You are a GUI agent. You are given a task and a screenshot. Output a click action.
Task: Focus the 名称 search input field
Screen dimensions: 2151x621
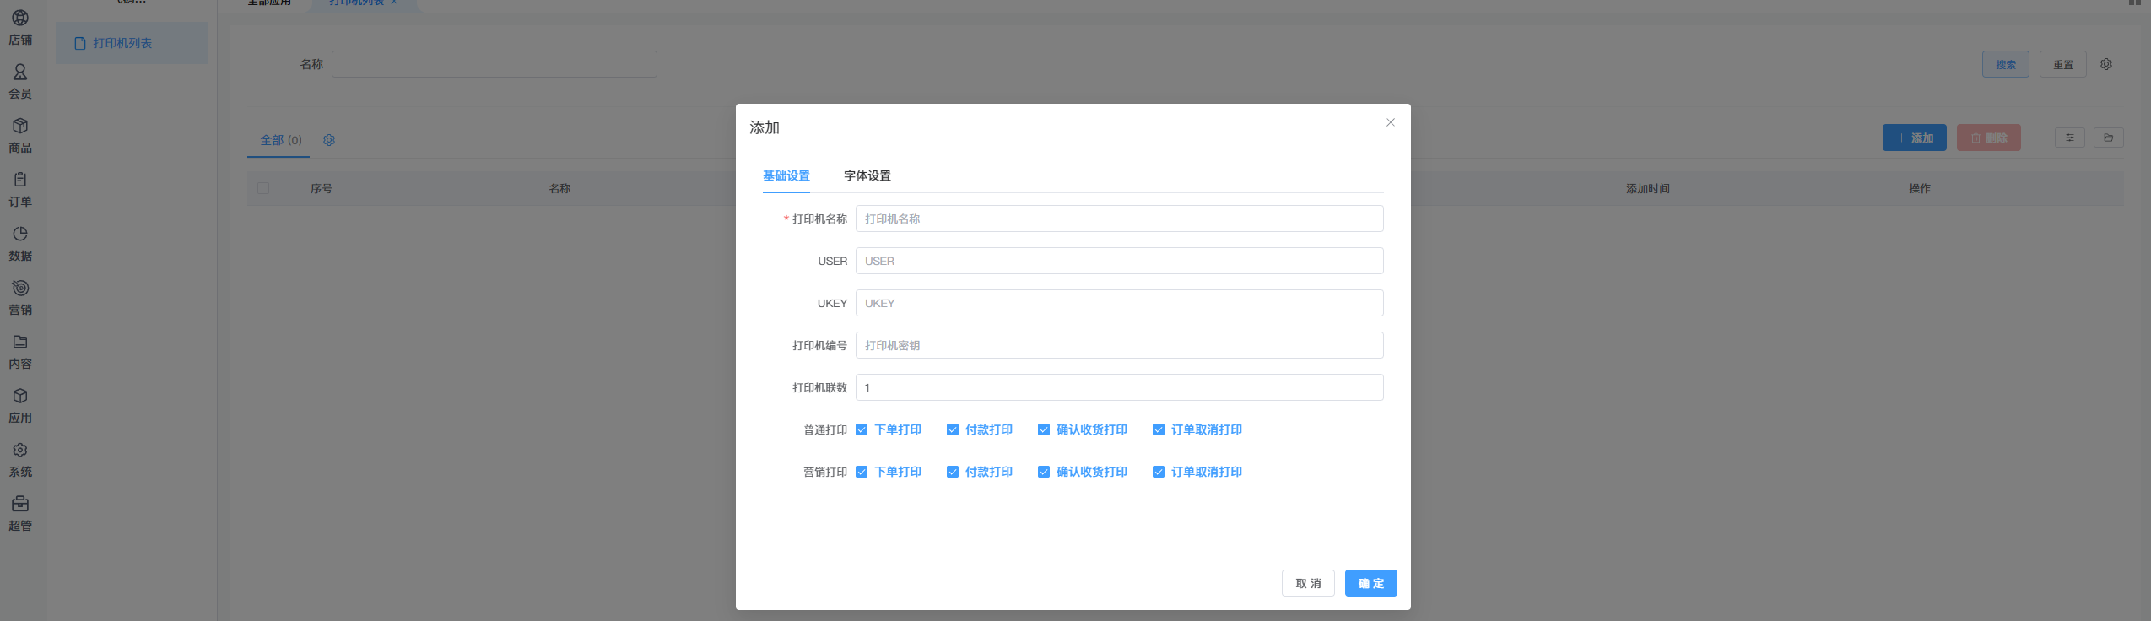click(x=495, y=64)
